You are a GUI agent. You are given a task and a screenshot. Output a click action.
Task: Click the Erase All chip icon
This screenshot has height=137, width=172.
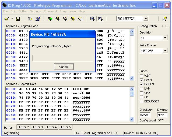tap(65, 19)
